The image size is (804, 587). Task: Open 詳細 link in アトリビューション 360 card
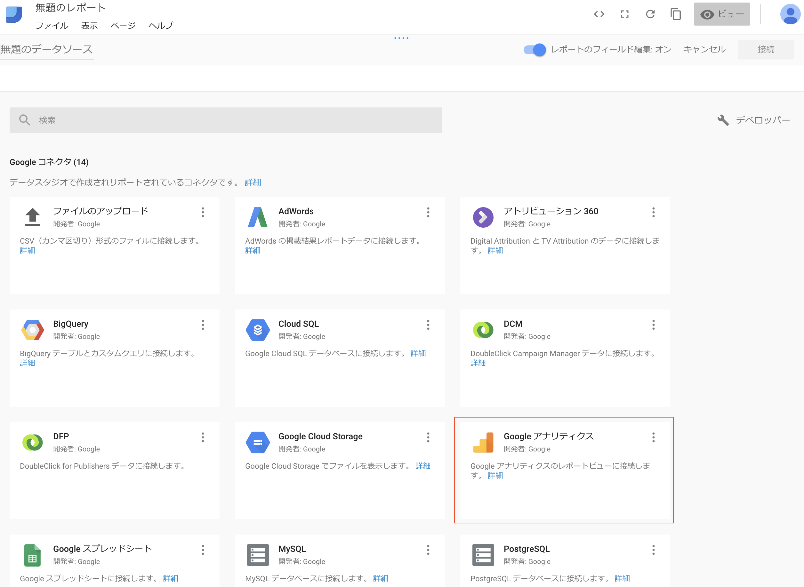(x=495, y=251)
